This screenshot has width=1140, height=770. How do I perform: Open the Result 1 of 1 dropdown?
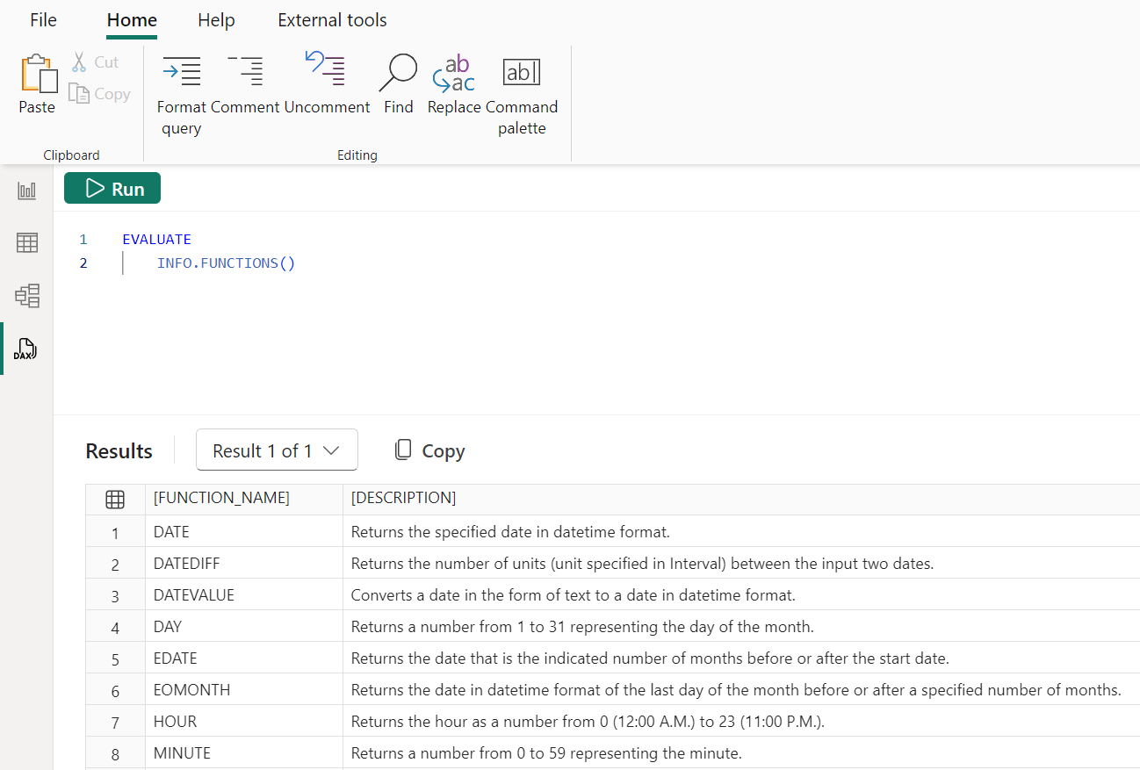click(277, 450)
